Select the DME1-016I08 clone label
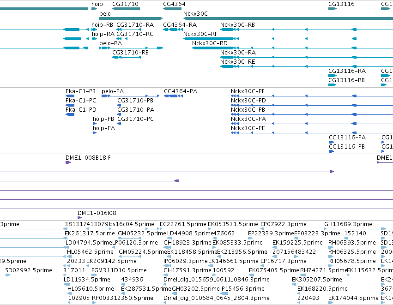 pyautogui.click(x=97, y=213)
